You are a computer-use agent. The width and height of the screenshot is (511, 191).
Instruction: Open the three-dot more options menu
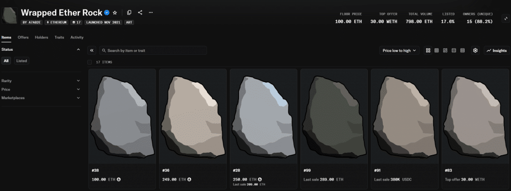151,12
